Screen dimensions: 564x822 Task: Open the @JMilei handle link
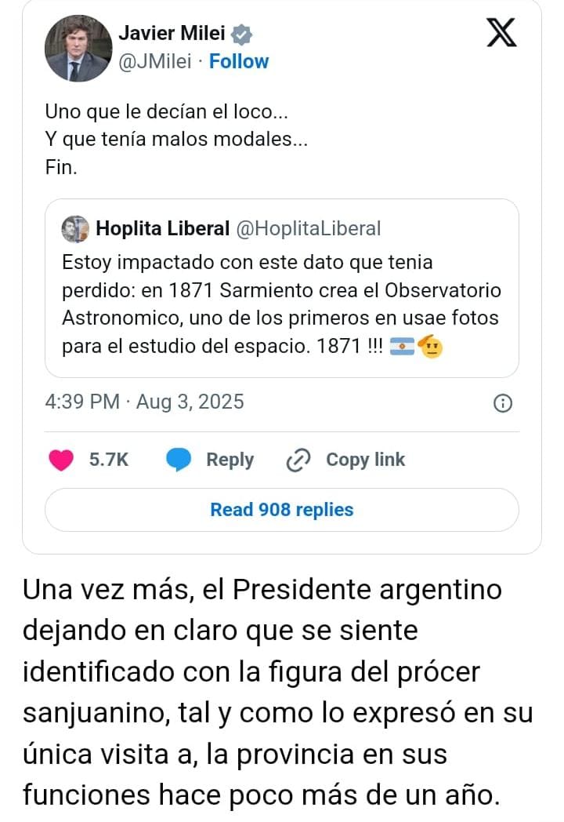(x=154, y=61)
